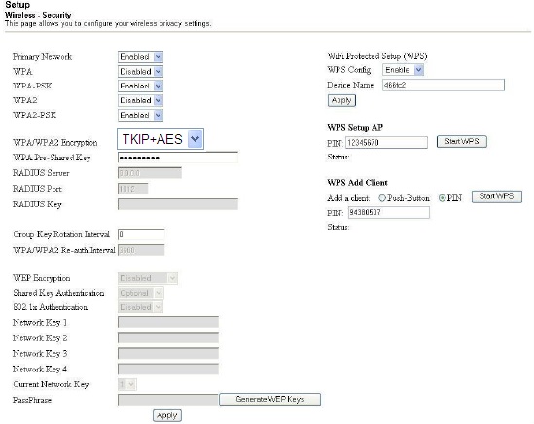
Task: Click the Group Key Rotation Interval field
Action: tap(141, 234)
